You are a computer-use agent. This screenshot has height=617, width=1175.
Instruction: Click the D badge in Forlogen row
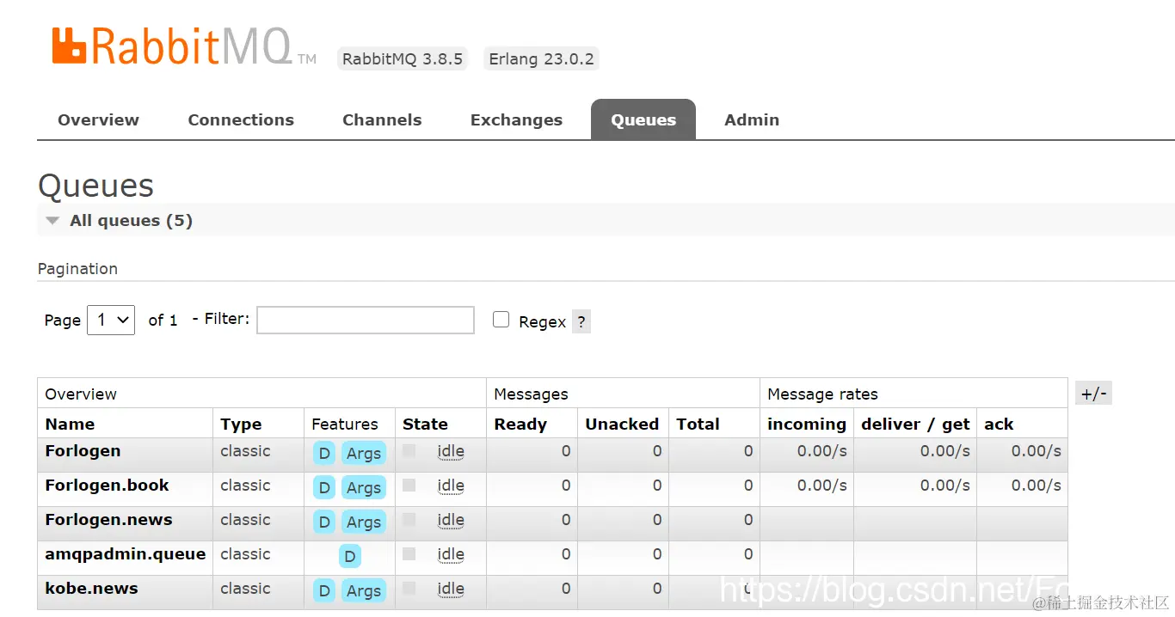[324, 454]
